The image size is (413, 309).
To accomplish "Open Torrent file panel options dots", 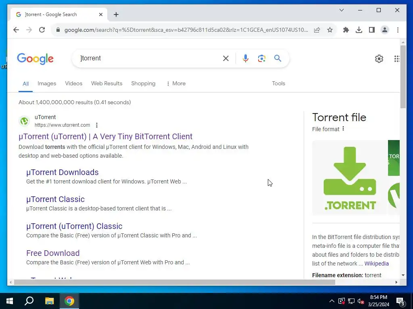I will [343, 129].
